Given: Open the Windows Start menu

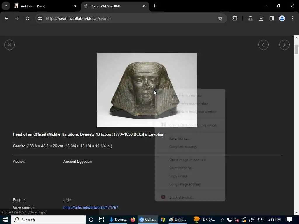Looking at the screenshot, I should (x=5, y=220).
